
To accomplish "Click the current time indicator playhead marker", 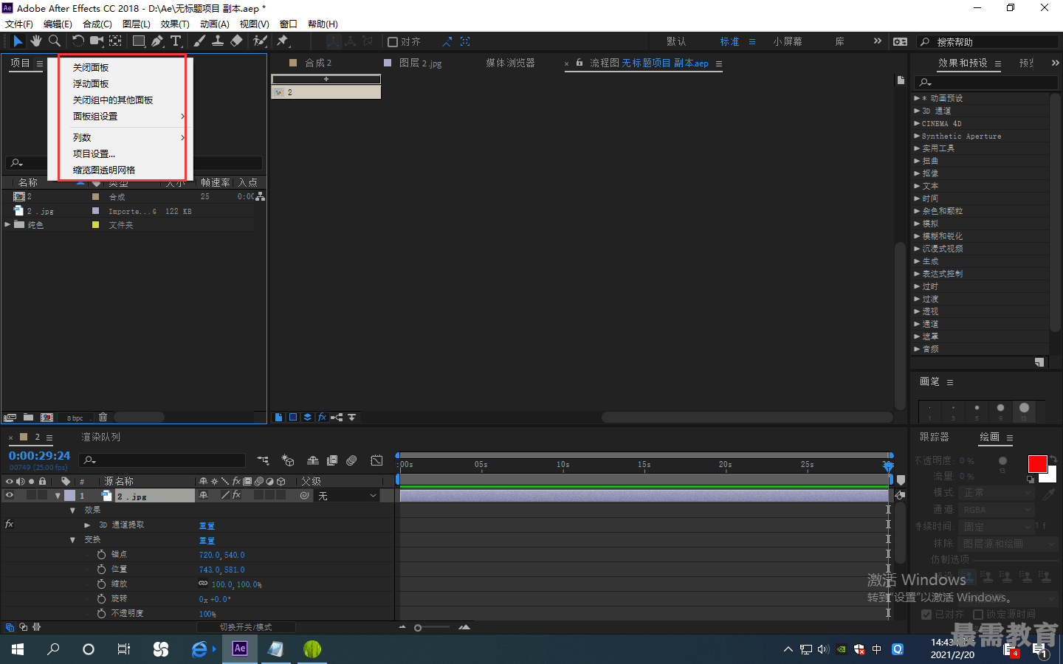I will pos(888,466).
